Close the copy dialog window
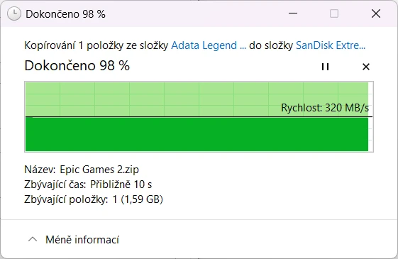398x259 pixels. (x=376, y=13)
